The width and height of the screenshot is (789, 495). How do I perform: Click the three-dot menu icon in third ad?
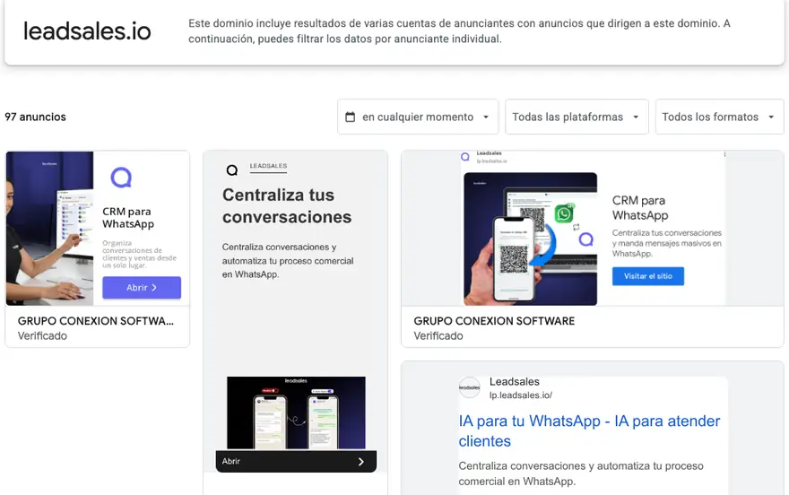click(724, 154)
